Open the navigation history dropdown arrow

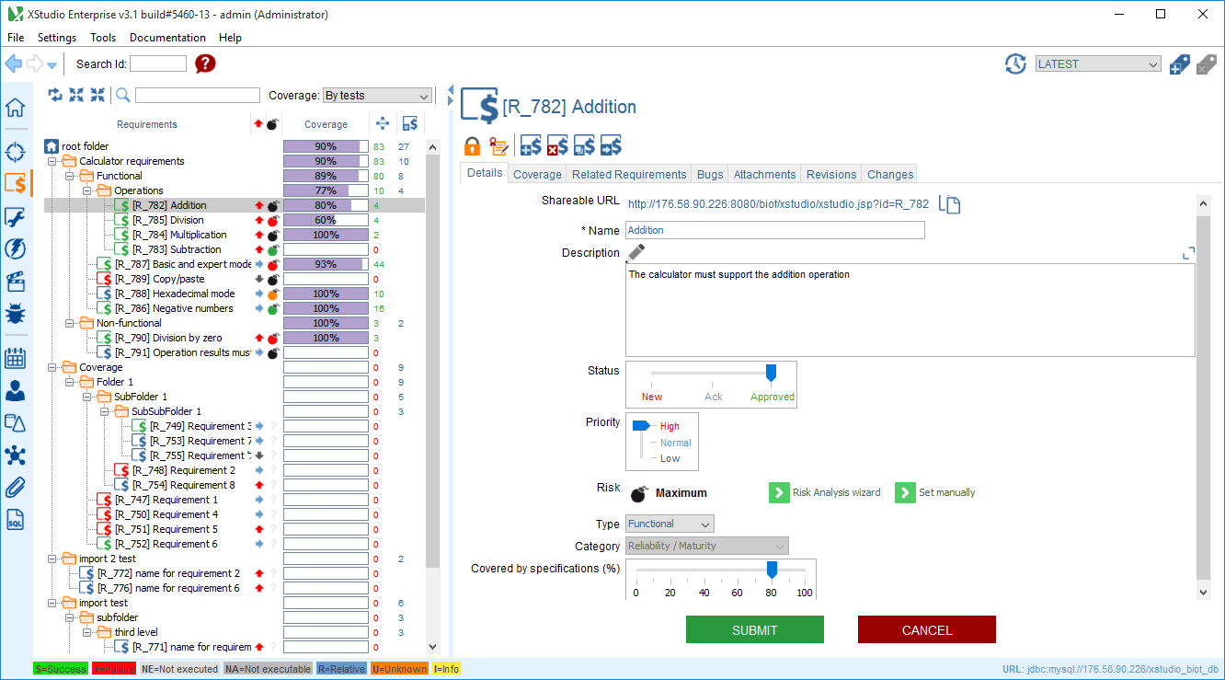52,64
